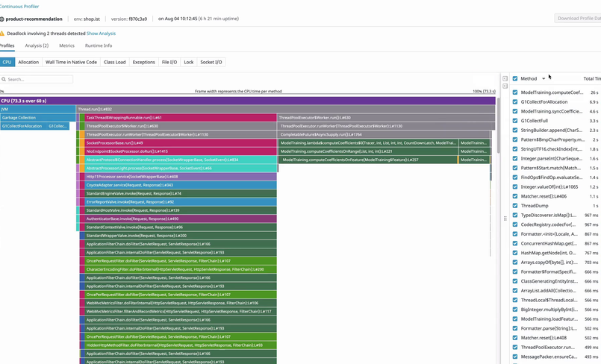Uncheck ThreadDump method checkbox

pyautogui.click(x=514, y=206)
